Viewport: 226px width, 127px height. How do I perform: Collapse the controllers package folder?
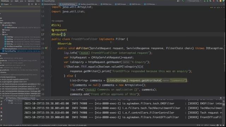(1, 25)
